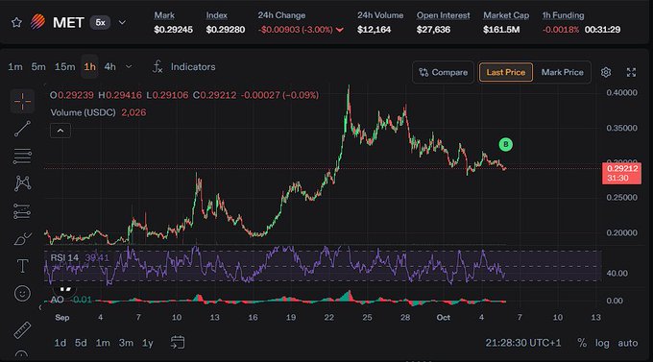Screen dimensions: 653x362
Task: Click the MET token logo
Action: coord(37,22)
